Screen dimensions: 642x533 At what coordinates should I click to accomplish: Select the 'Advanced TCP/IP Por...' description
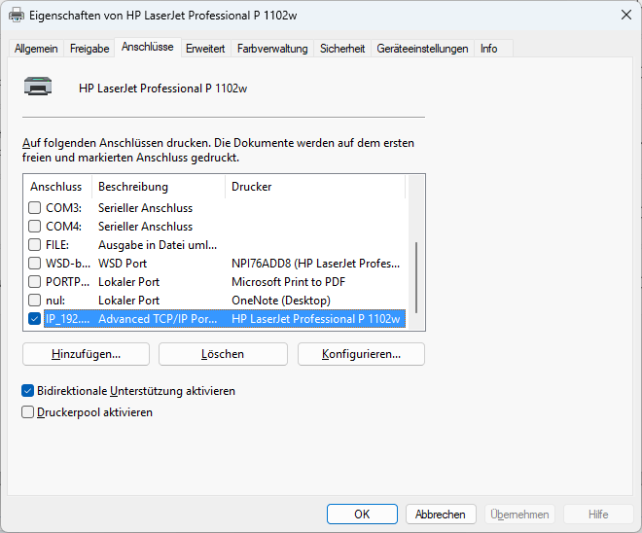158,319
